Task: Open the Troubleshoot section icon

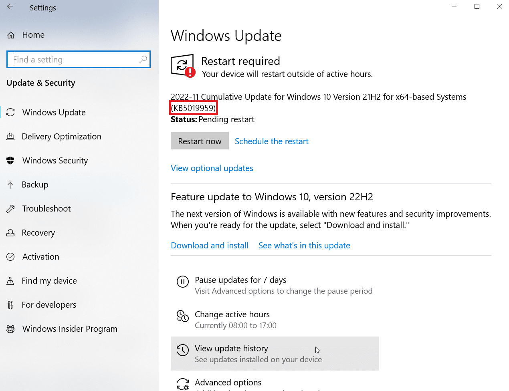Action: [11, 208]
